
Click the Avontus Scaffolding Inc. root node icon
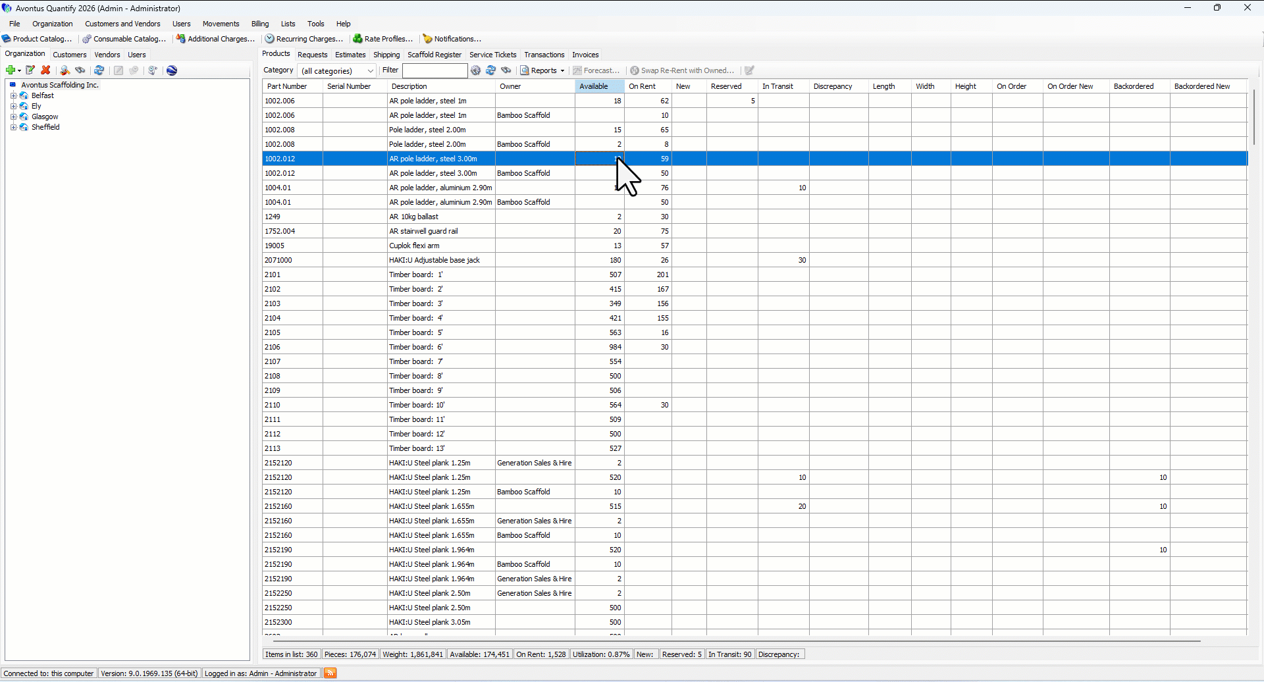tap(13, 85)
